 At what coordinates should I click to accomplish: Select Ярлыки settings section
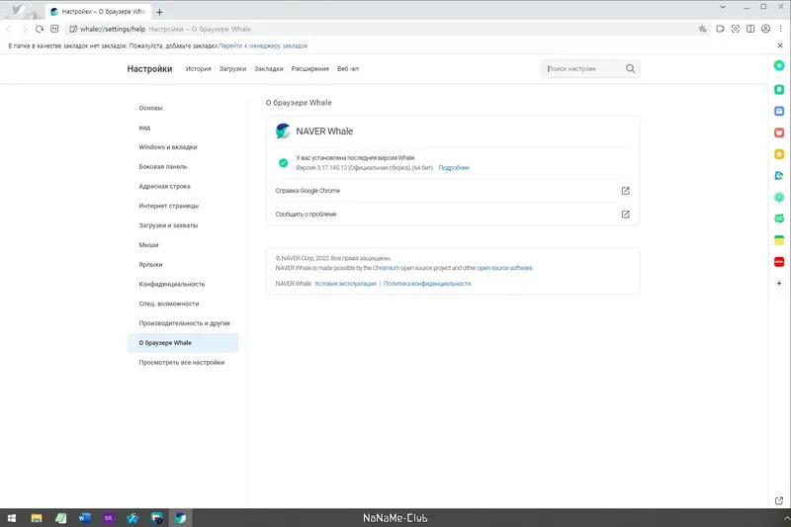151,265
